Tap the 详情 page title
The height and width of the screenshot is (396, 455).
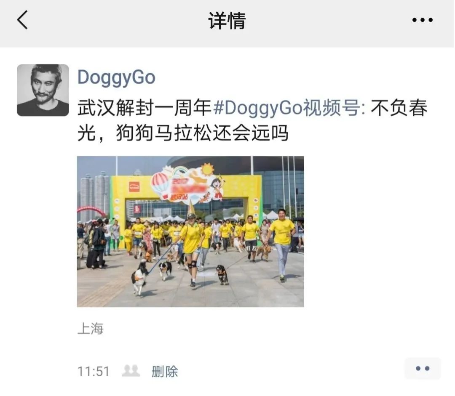coord(227,20)
